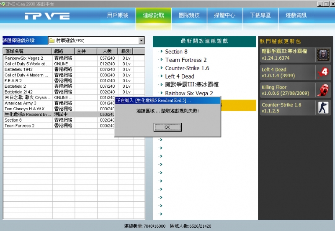Open the 團隊競技 tab
Image resolution: width=335 pixels, height=231 pixels.
coord(189,15)
